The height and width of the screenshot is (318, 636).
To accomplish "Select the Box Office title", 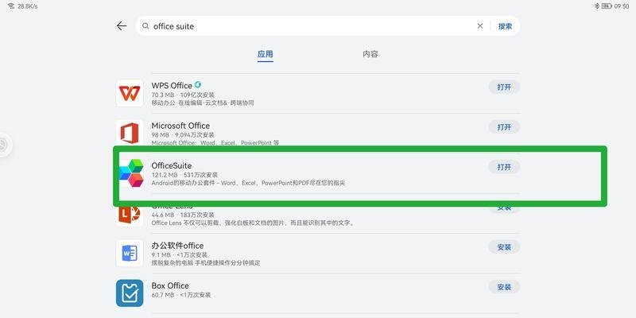I will pos(170,285).
